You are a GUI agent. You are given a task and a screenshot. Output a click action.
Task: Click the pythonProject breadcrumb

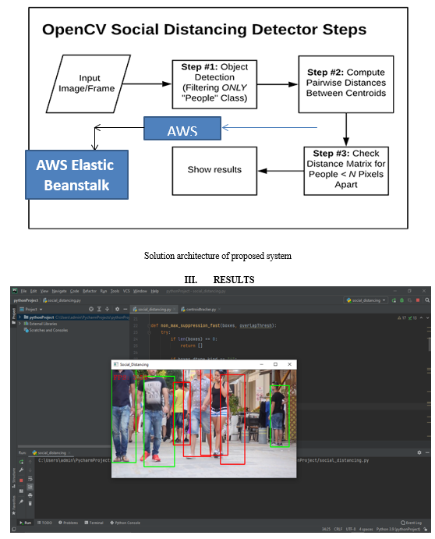click(26, 300)
